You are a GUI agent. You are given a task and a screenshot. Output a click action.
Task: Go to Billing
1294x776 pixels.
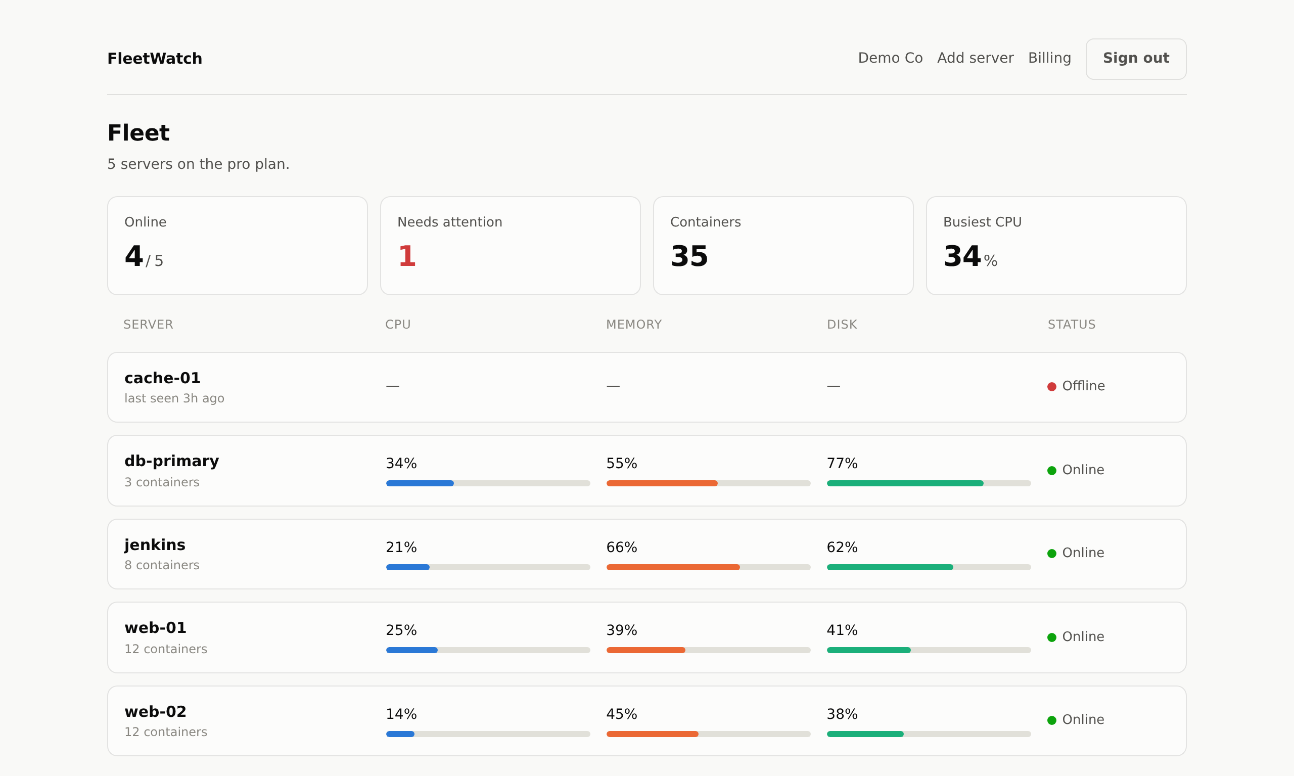(x=1049, y=58)
